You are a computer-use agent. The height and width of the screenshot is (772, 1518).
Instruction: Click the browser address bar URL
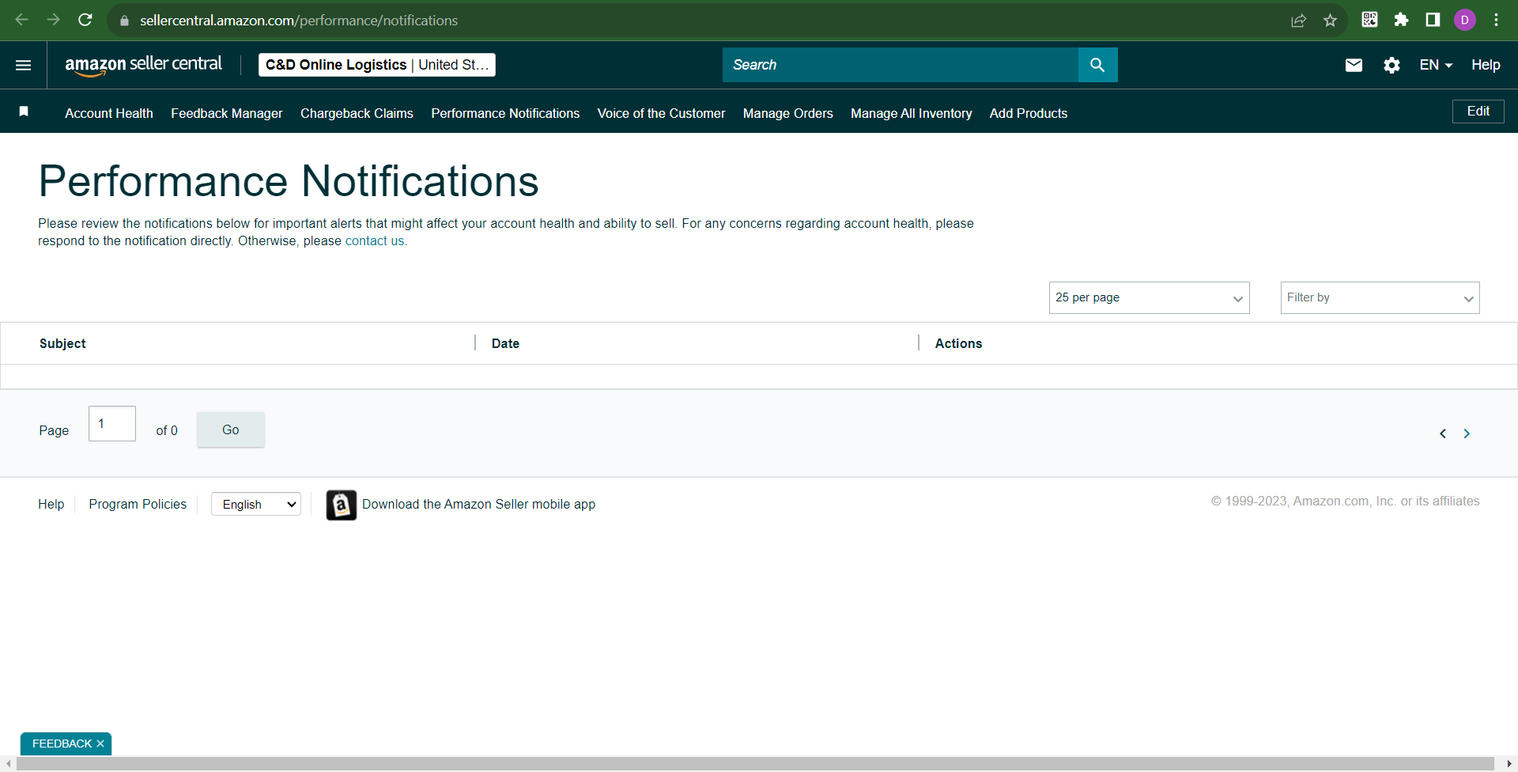point(299,21)
